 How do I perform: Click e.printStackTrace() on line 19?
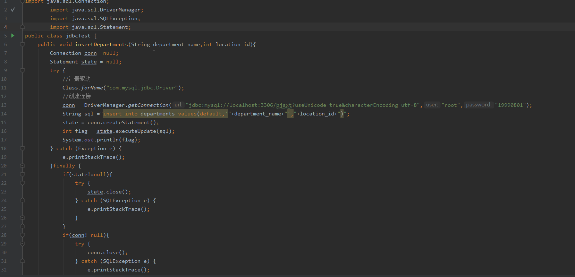(93, 157)
